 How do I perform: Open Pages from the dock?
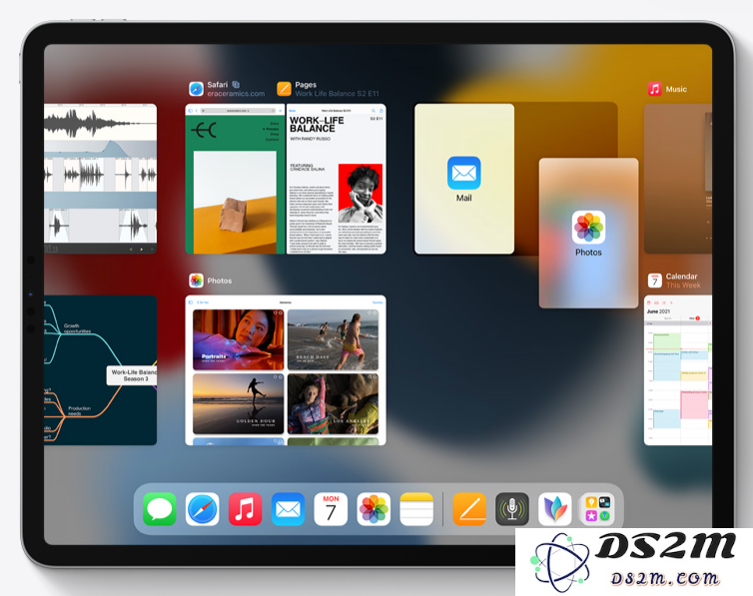click(469, 509)
